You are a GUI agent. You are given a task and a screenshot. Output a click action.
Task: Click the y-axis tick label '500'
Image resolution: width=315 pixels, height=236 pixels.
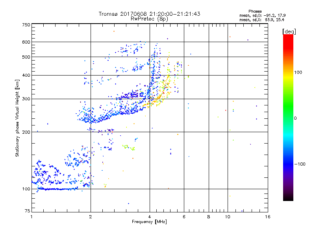click(26, 57)
